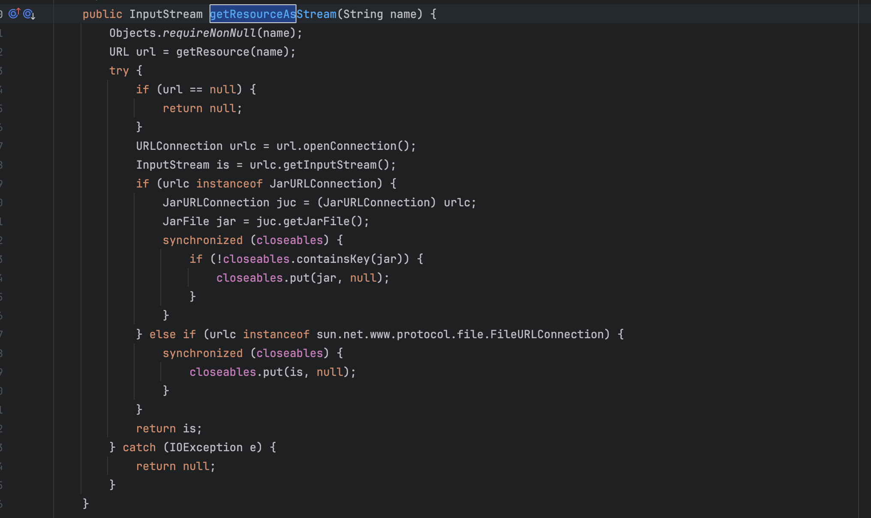Click the containsKey(jar) call
The image size is (871, 518).
coord(349,259)
